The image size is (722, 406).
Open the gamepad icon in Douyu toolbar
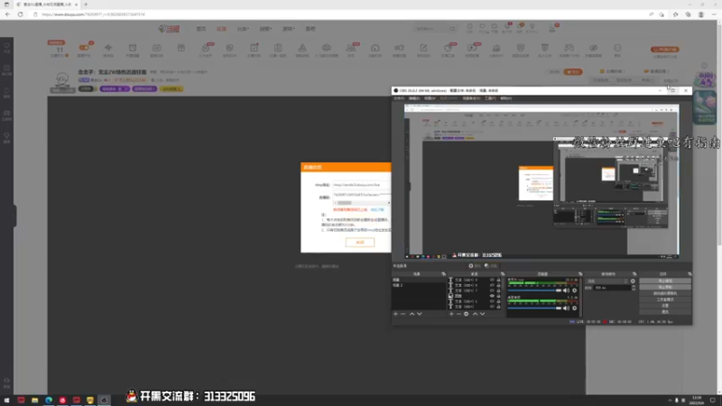coord(569,48)
